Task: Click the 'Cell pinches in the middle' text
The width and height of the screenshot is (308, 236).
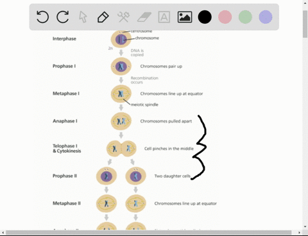Action: (169, 149)
